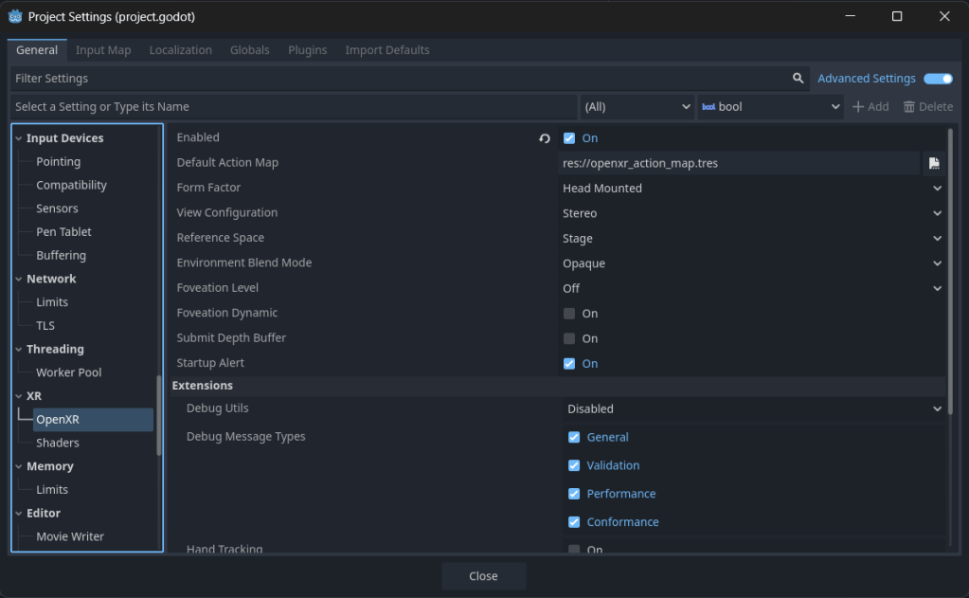Enable the Foveation Dynamic checkbox
969x598 pixels.
[569, 314]
